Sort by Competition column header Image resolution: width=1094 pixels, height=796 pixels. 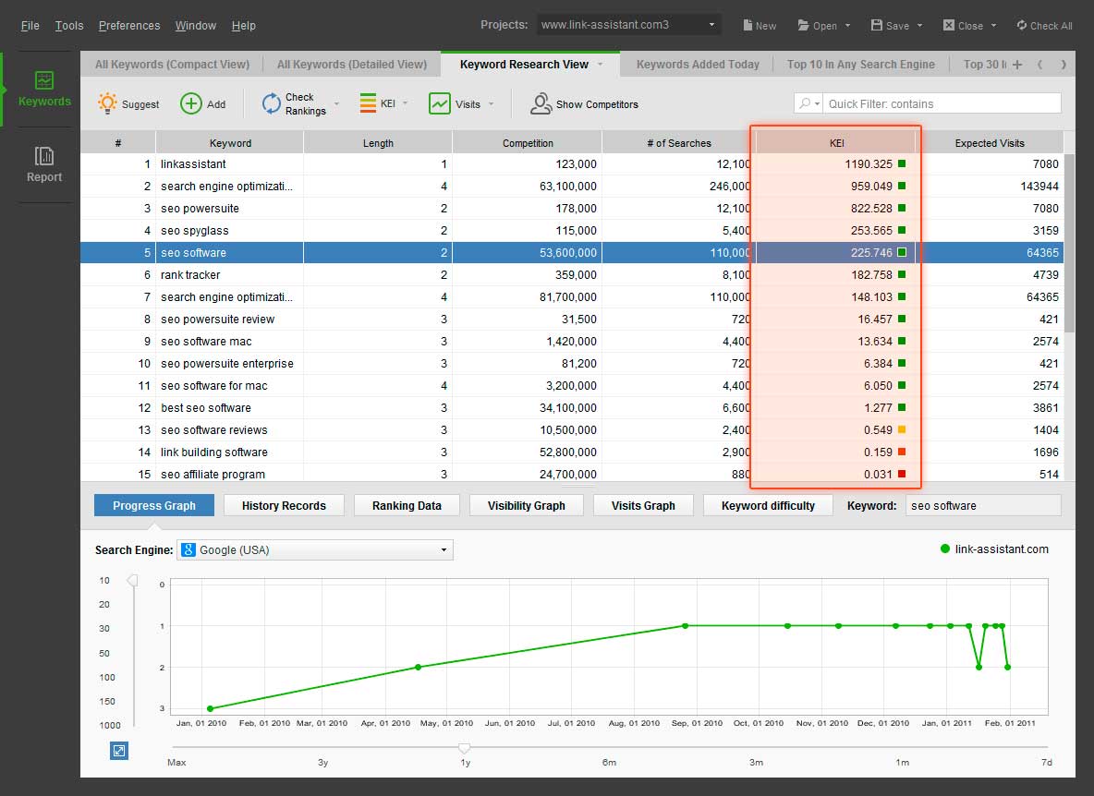pos(528,143)
